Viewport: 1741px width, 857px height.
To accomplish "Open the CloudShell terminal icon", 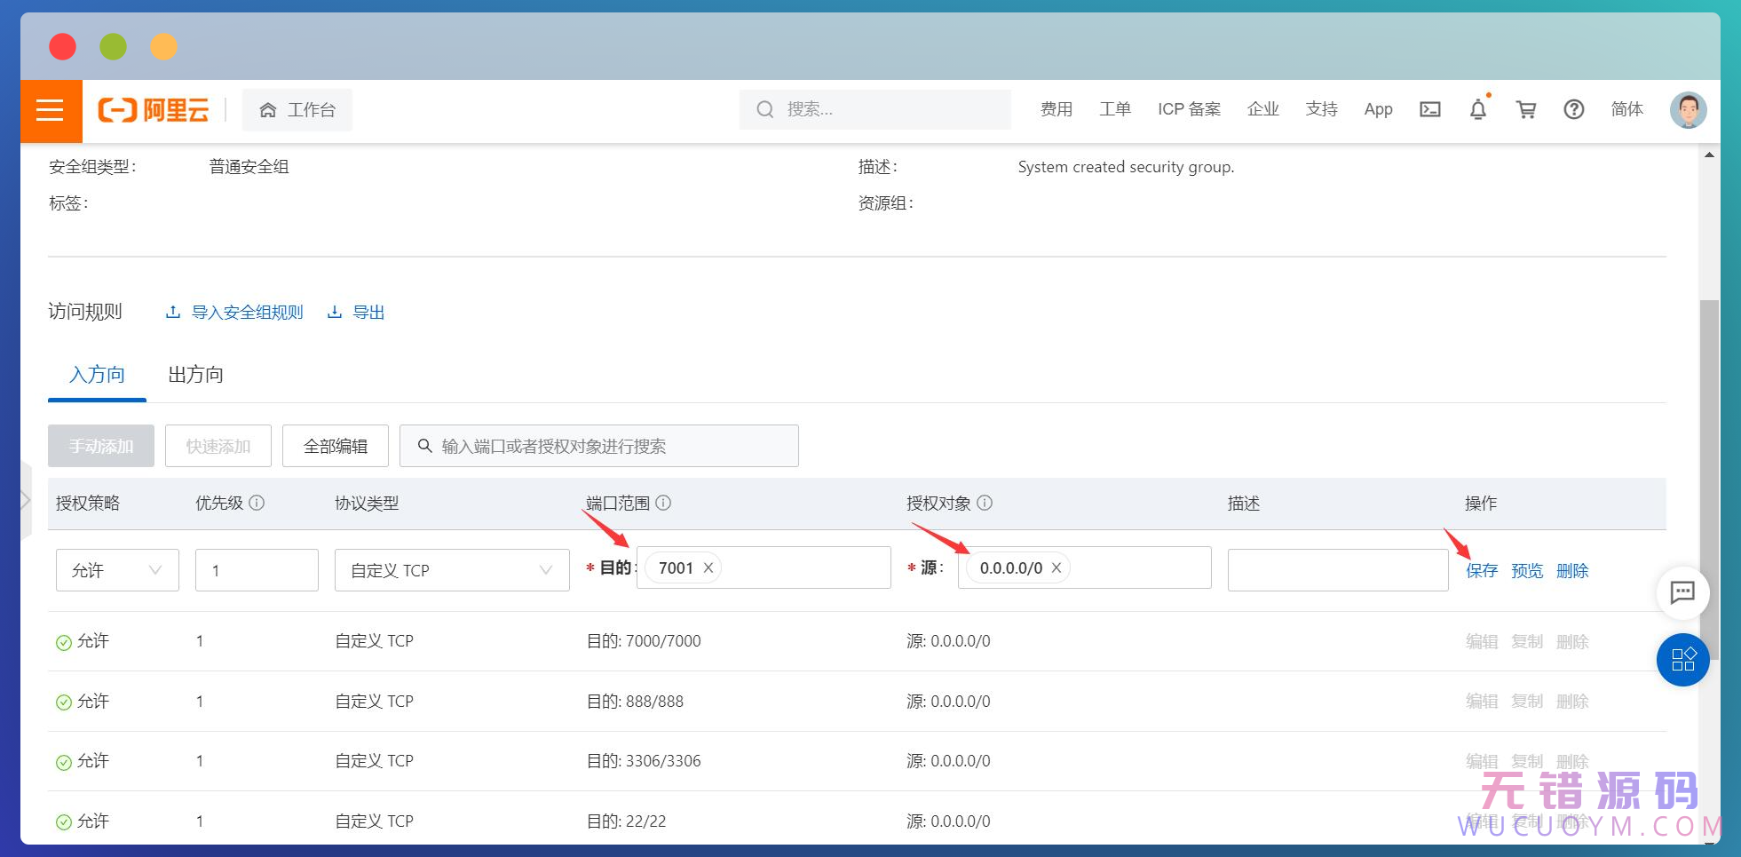I will coord(1429,108).
